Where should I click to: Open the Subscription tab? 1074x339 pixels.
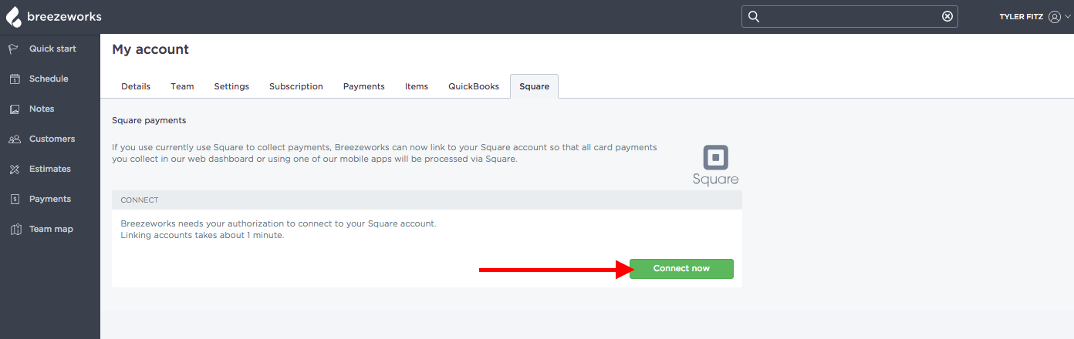tap(296, 86)
